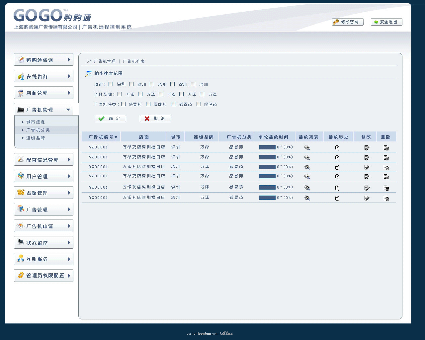The width and height of the screenshot is (425, 340).
Task: Click the edit icon in the sixth row
Action: (367, 198)
